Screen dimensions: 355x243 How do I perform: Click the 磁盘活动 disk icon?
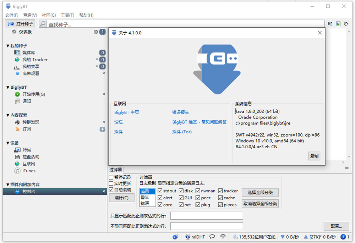pyautogui.click(x=17, y=157)
